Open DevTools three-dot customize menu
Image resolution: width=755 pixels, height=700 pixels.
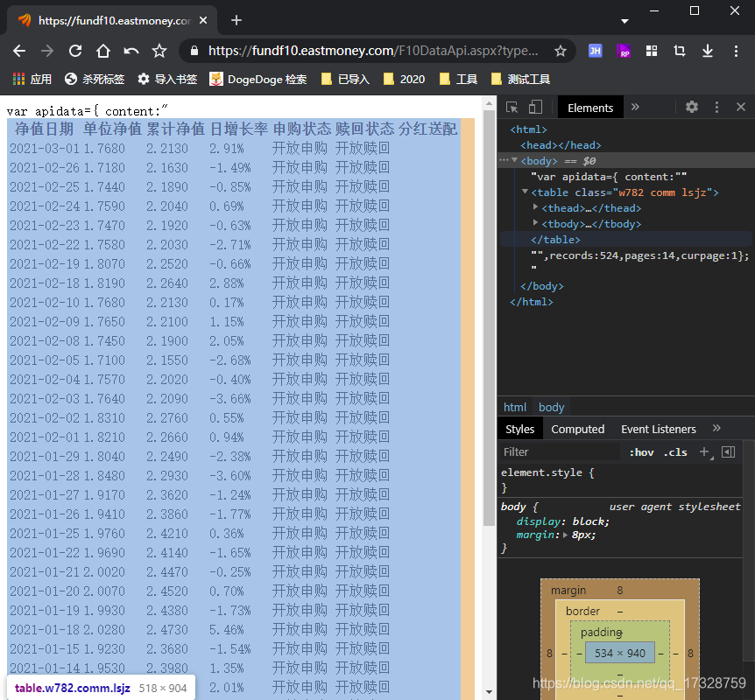click(x=716, y=108)
